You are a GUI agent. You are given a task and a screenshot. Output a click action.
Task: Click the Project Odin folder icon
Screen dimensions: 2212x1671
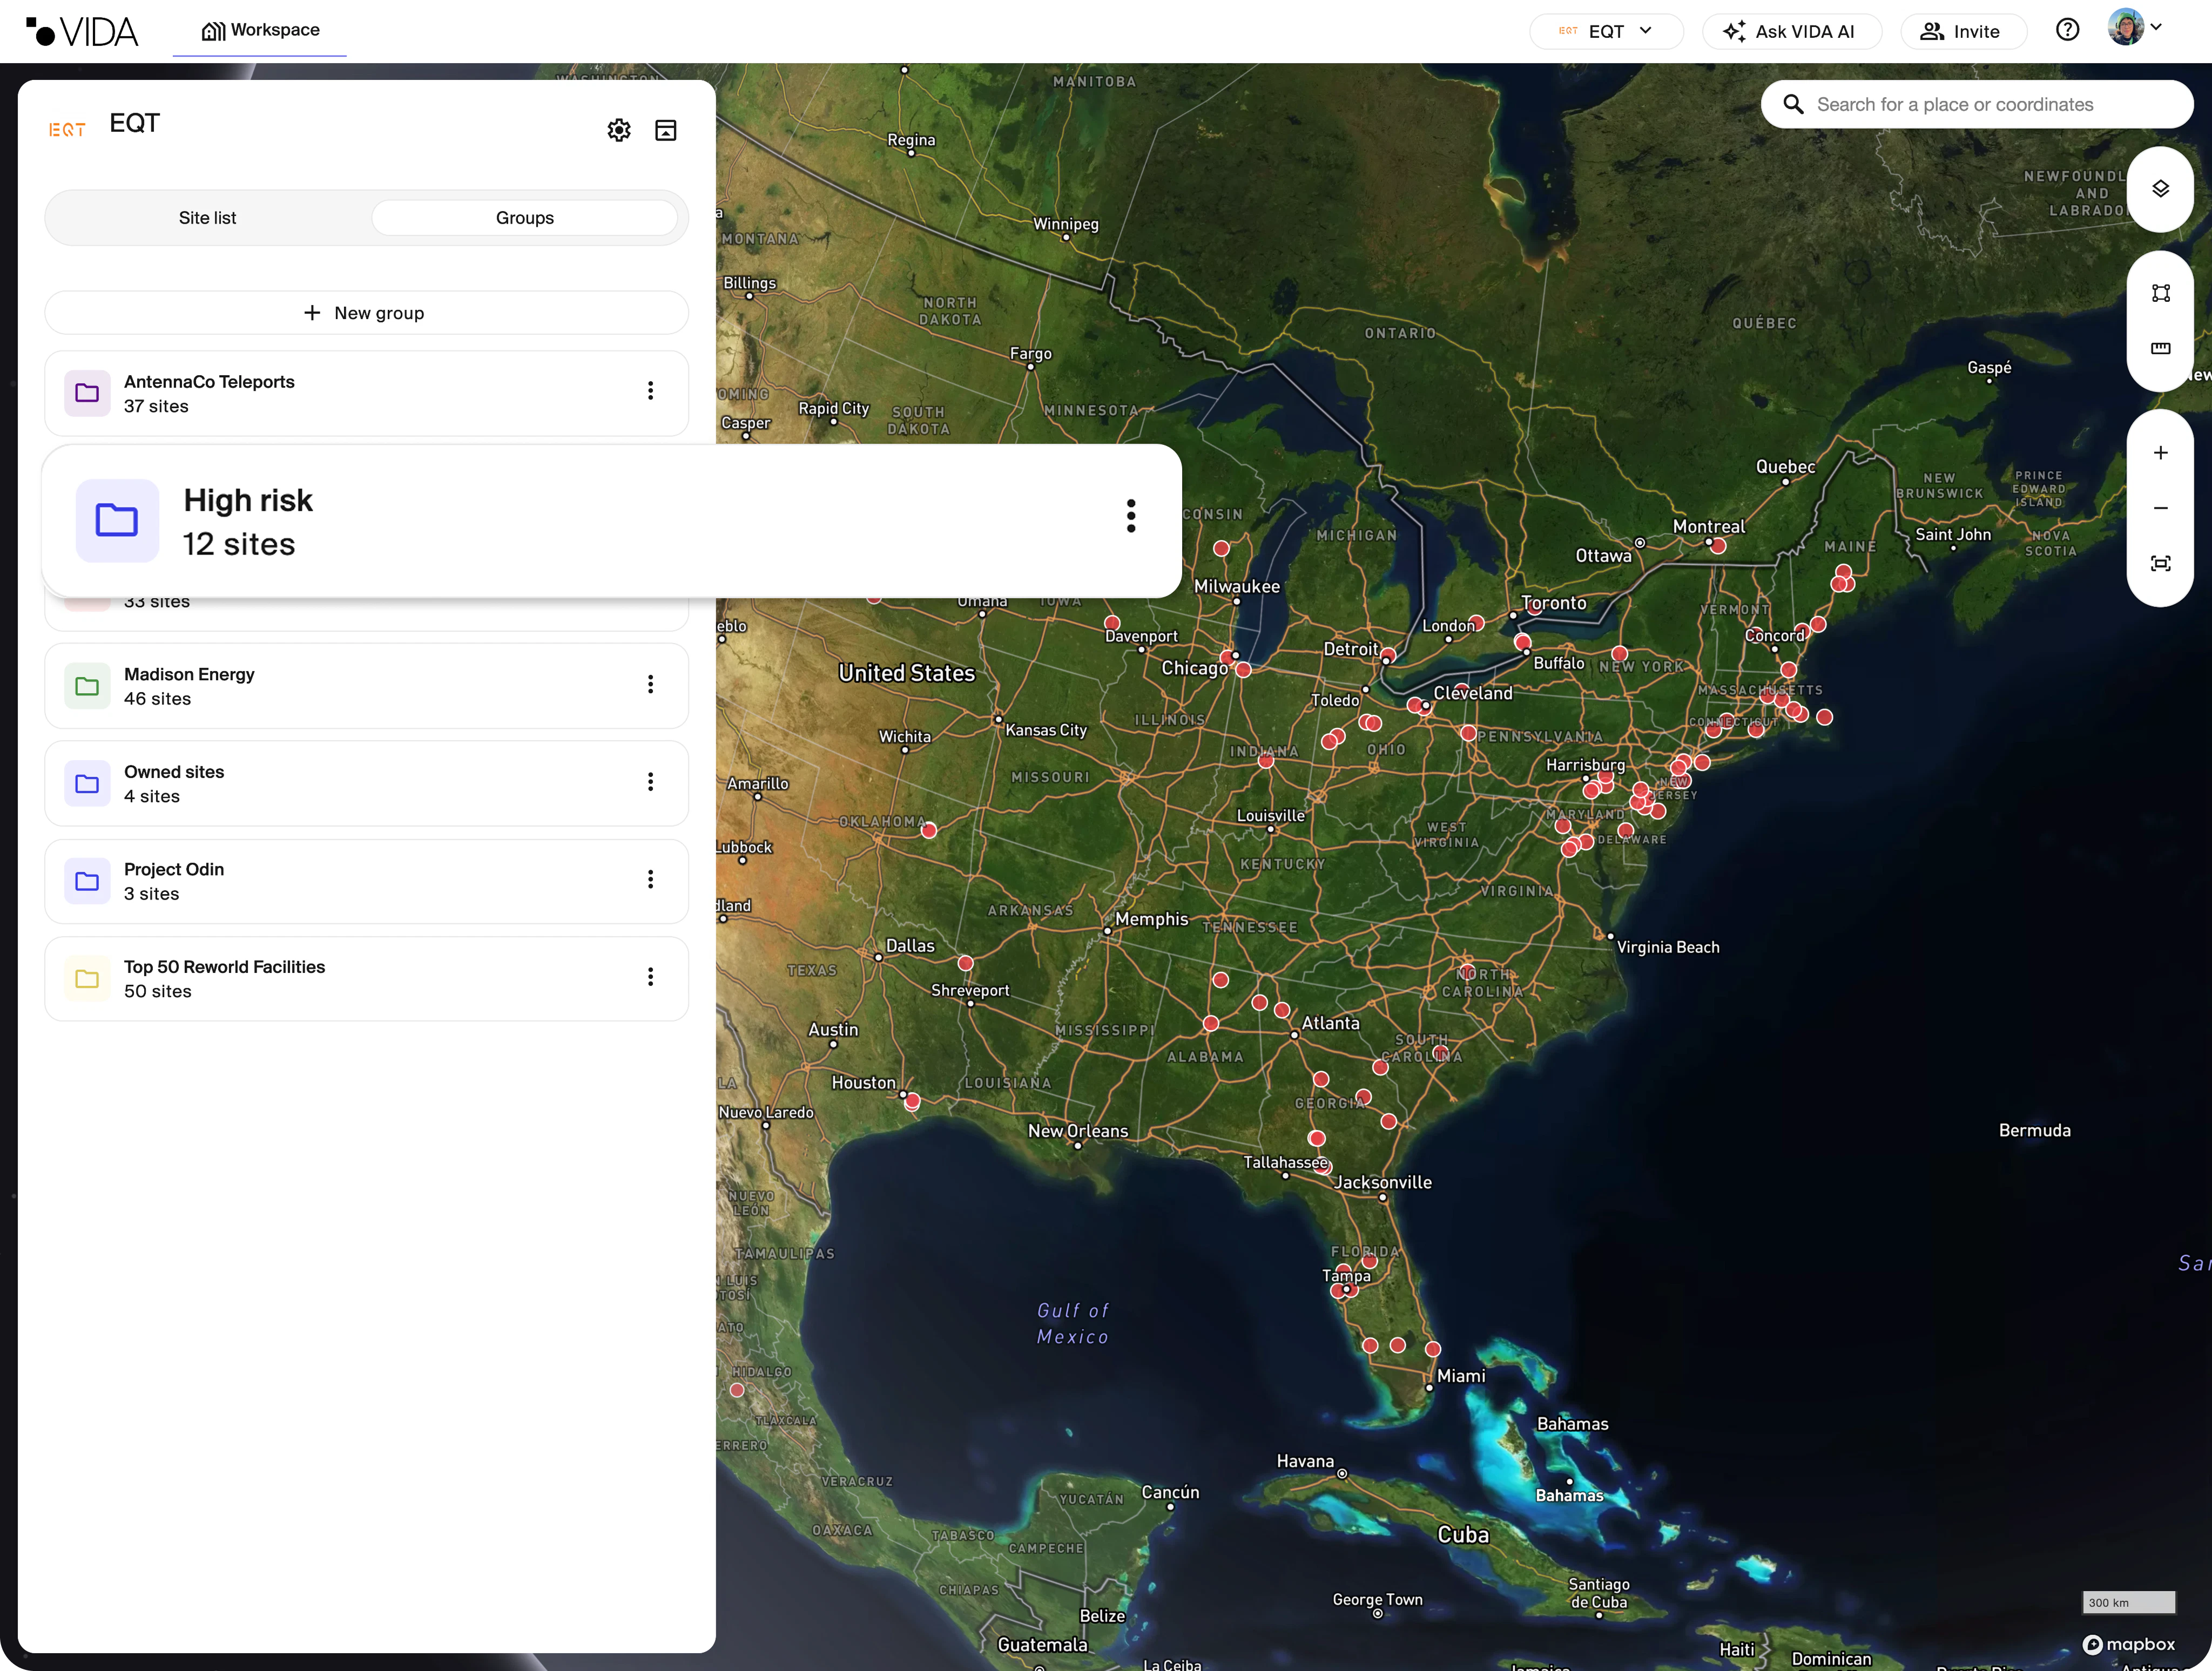click(87, 881)
